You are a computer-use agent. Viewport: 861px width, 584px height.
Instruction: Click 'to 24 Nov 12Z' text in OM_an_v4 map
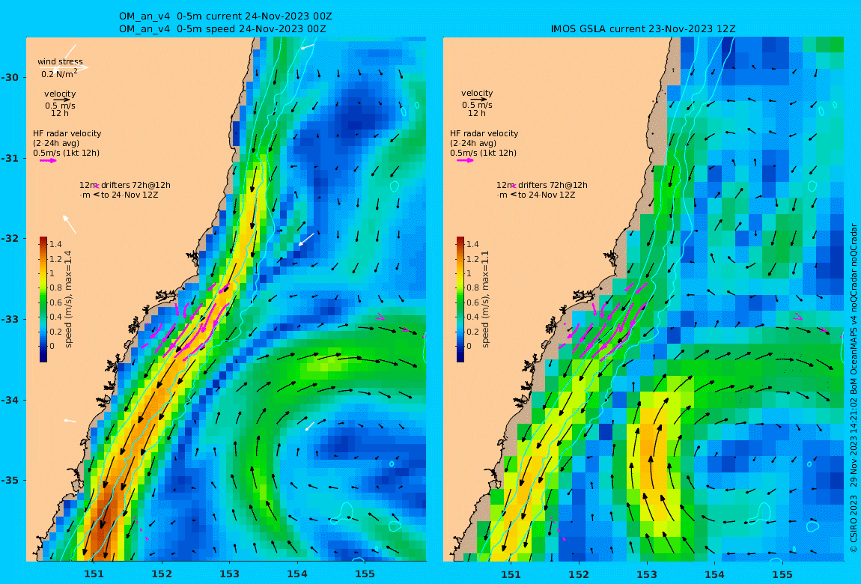click(x=130, y=195)
